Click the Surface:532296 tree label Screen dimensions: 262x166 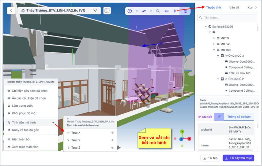click(222, 27)
